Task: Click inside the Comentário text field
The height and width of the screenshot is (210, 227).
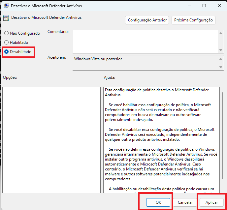Action: click(145, 41)
